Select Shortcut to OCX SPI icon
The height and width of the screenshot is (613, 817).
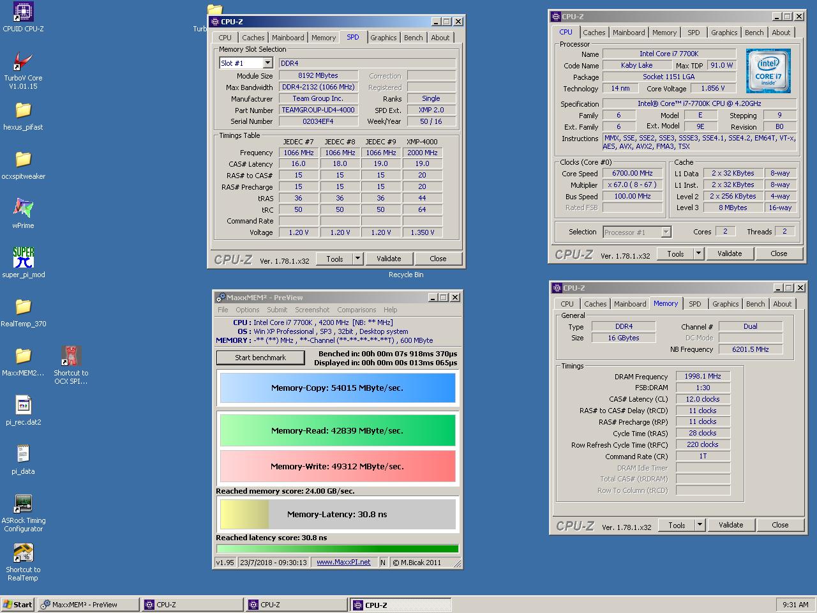(x=71, y=356)
